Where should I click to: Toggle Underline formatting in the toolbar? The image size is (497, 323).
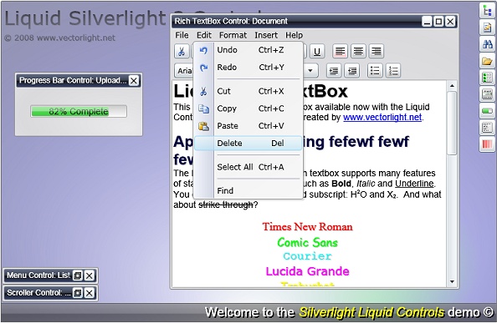coord(316,51)
